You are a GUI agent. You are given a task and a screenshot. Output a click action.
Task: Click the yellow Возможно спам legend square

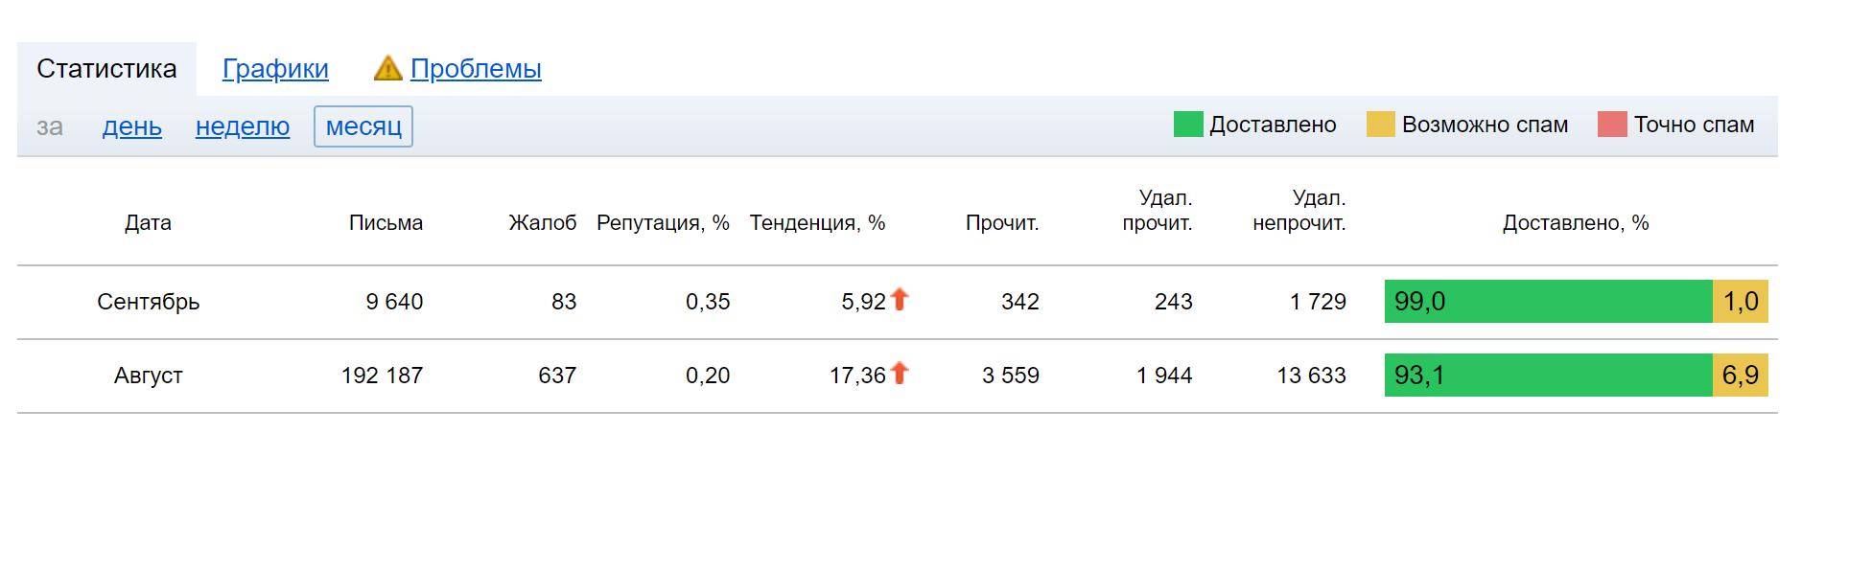click(1380, 125)
